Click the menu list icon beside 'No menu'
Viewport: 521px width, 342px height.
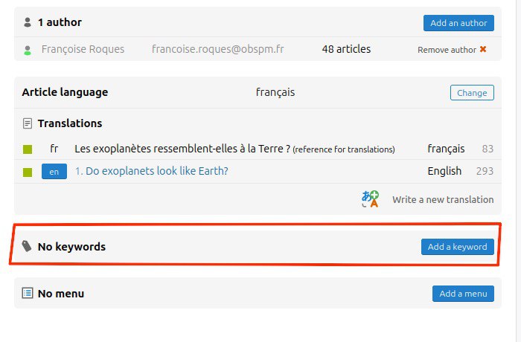point(28,293)
